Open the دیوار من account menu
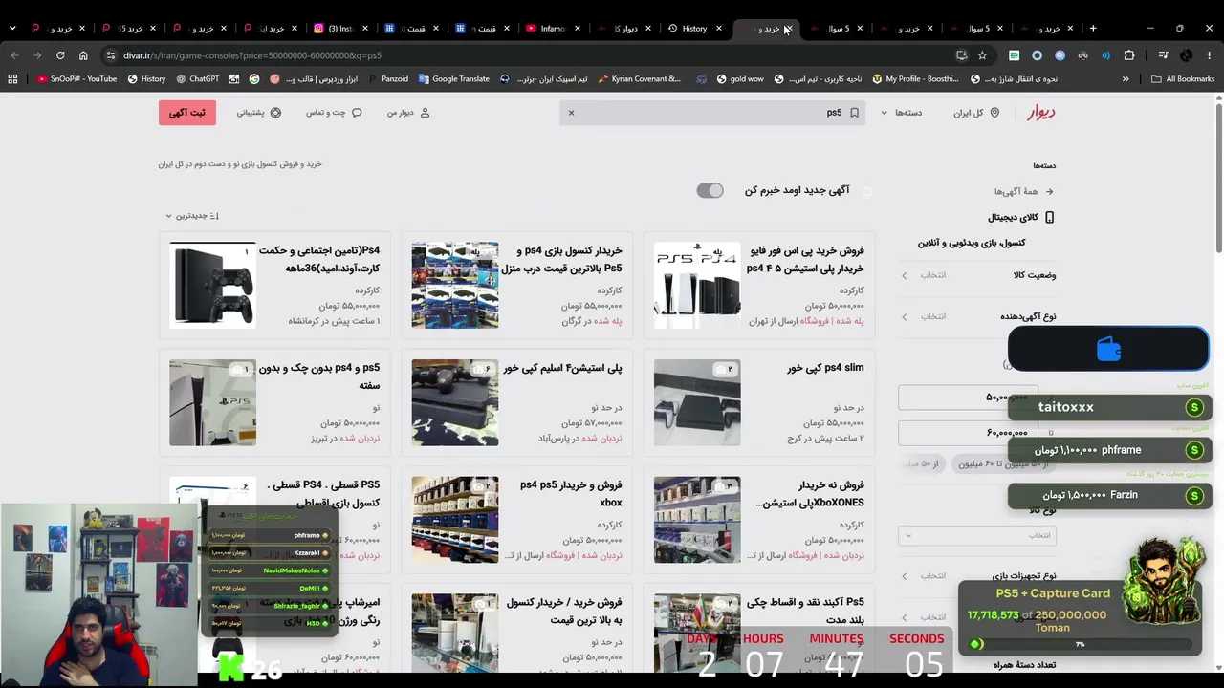1224x688 pixels. coord(408,113)
